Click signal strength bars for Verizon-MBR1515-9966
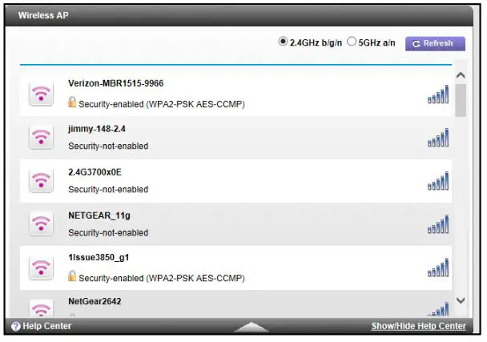The width and height of the screenshot is (487, 342). coord(438,95)
